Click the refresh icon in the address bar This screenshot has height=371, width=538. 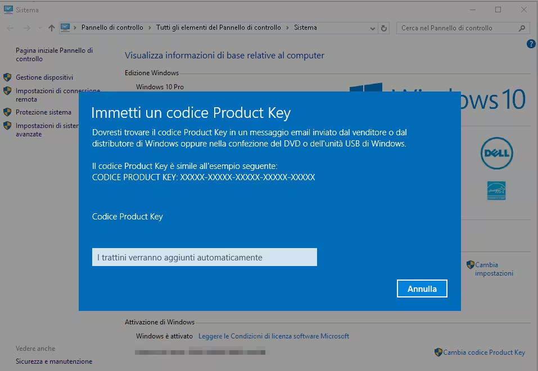point(383,28)
